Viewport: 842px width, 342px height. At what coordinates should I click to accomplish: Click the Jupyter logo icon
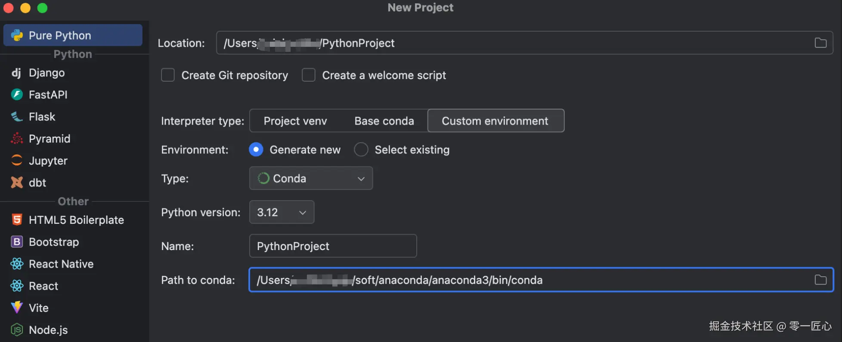(x=17, y=160)
